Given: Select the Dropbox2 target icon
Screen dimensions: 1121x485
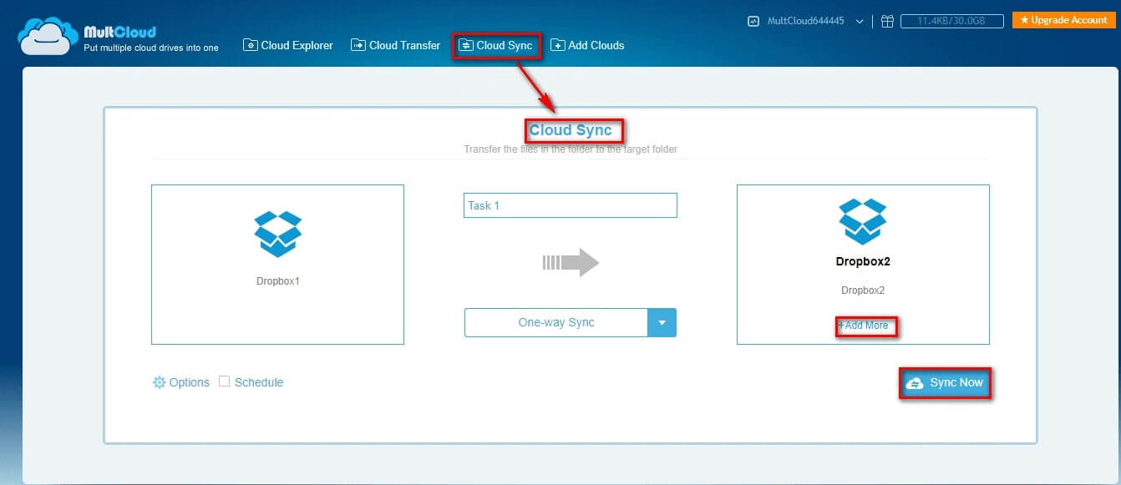Looking at the screenshot, I should click(863, 221).
